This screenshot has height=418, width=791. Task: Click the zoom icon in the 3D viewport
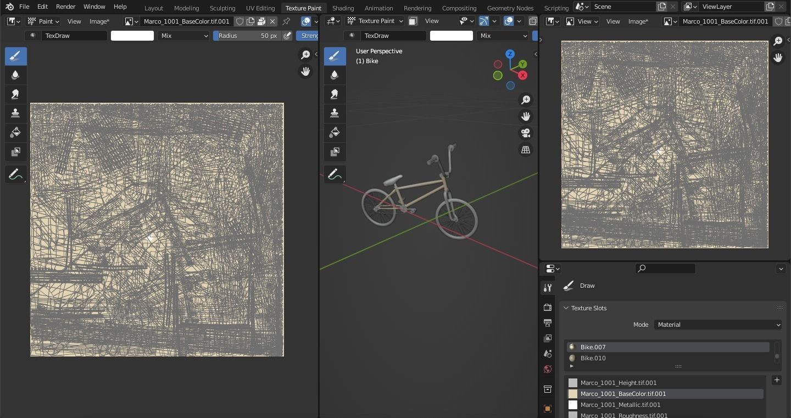[526, 99]
